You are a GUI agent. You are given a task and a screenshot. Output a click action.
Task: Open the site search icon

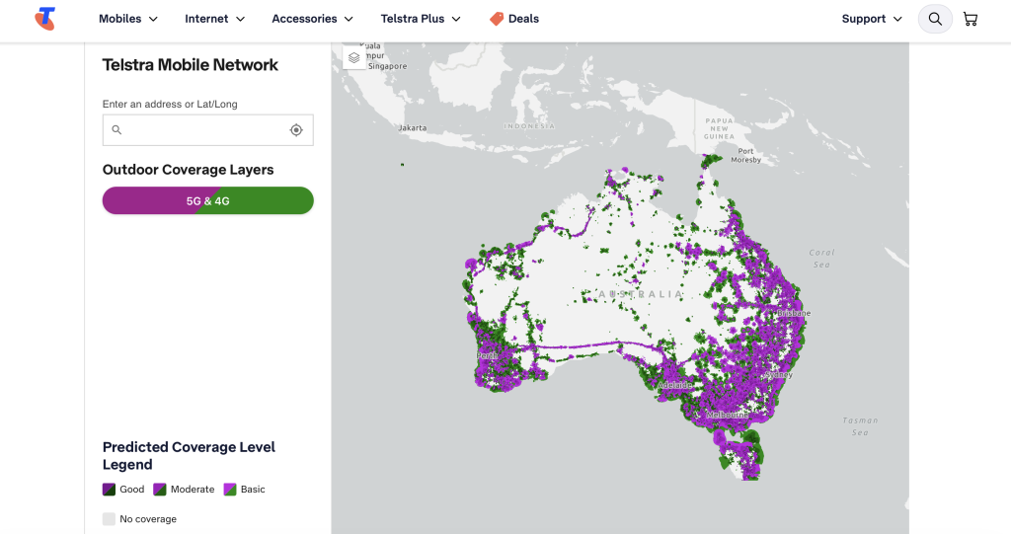coord(935,19)
